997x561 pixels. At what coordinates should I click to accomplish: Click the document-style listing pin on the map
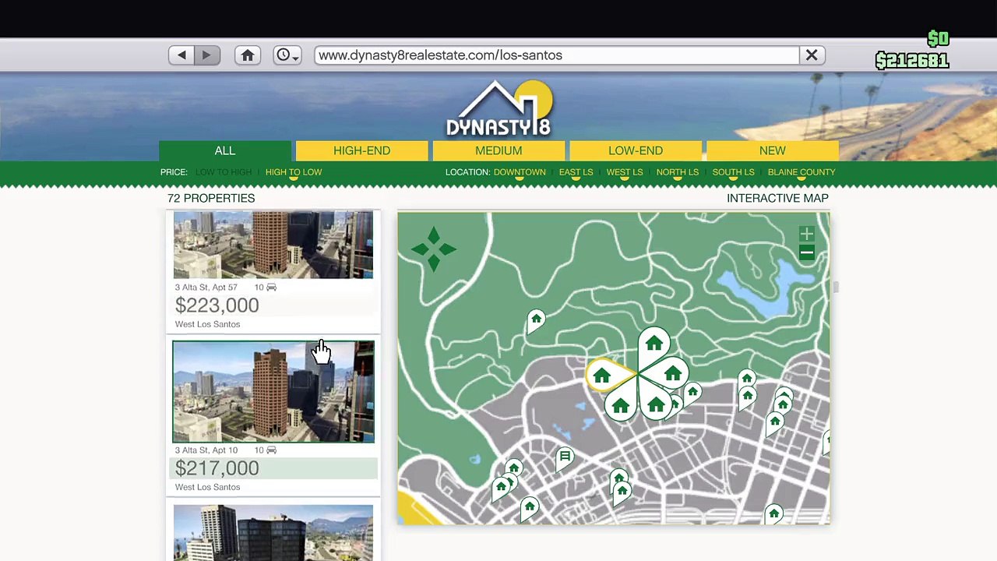(x=565, y=457)
